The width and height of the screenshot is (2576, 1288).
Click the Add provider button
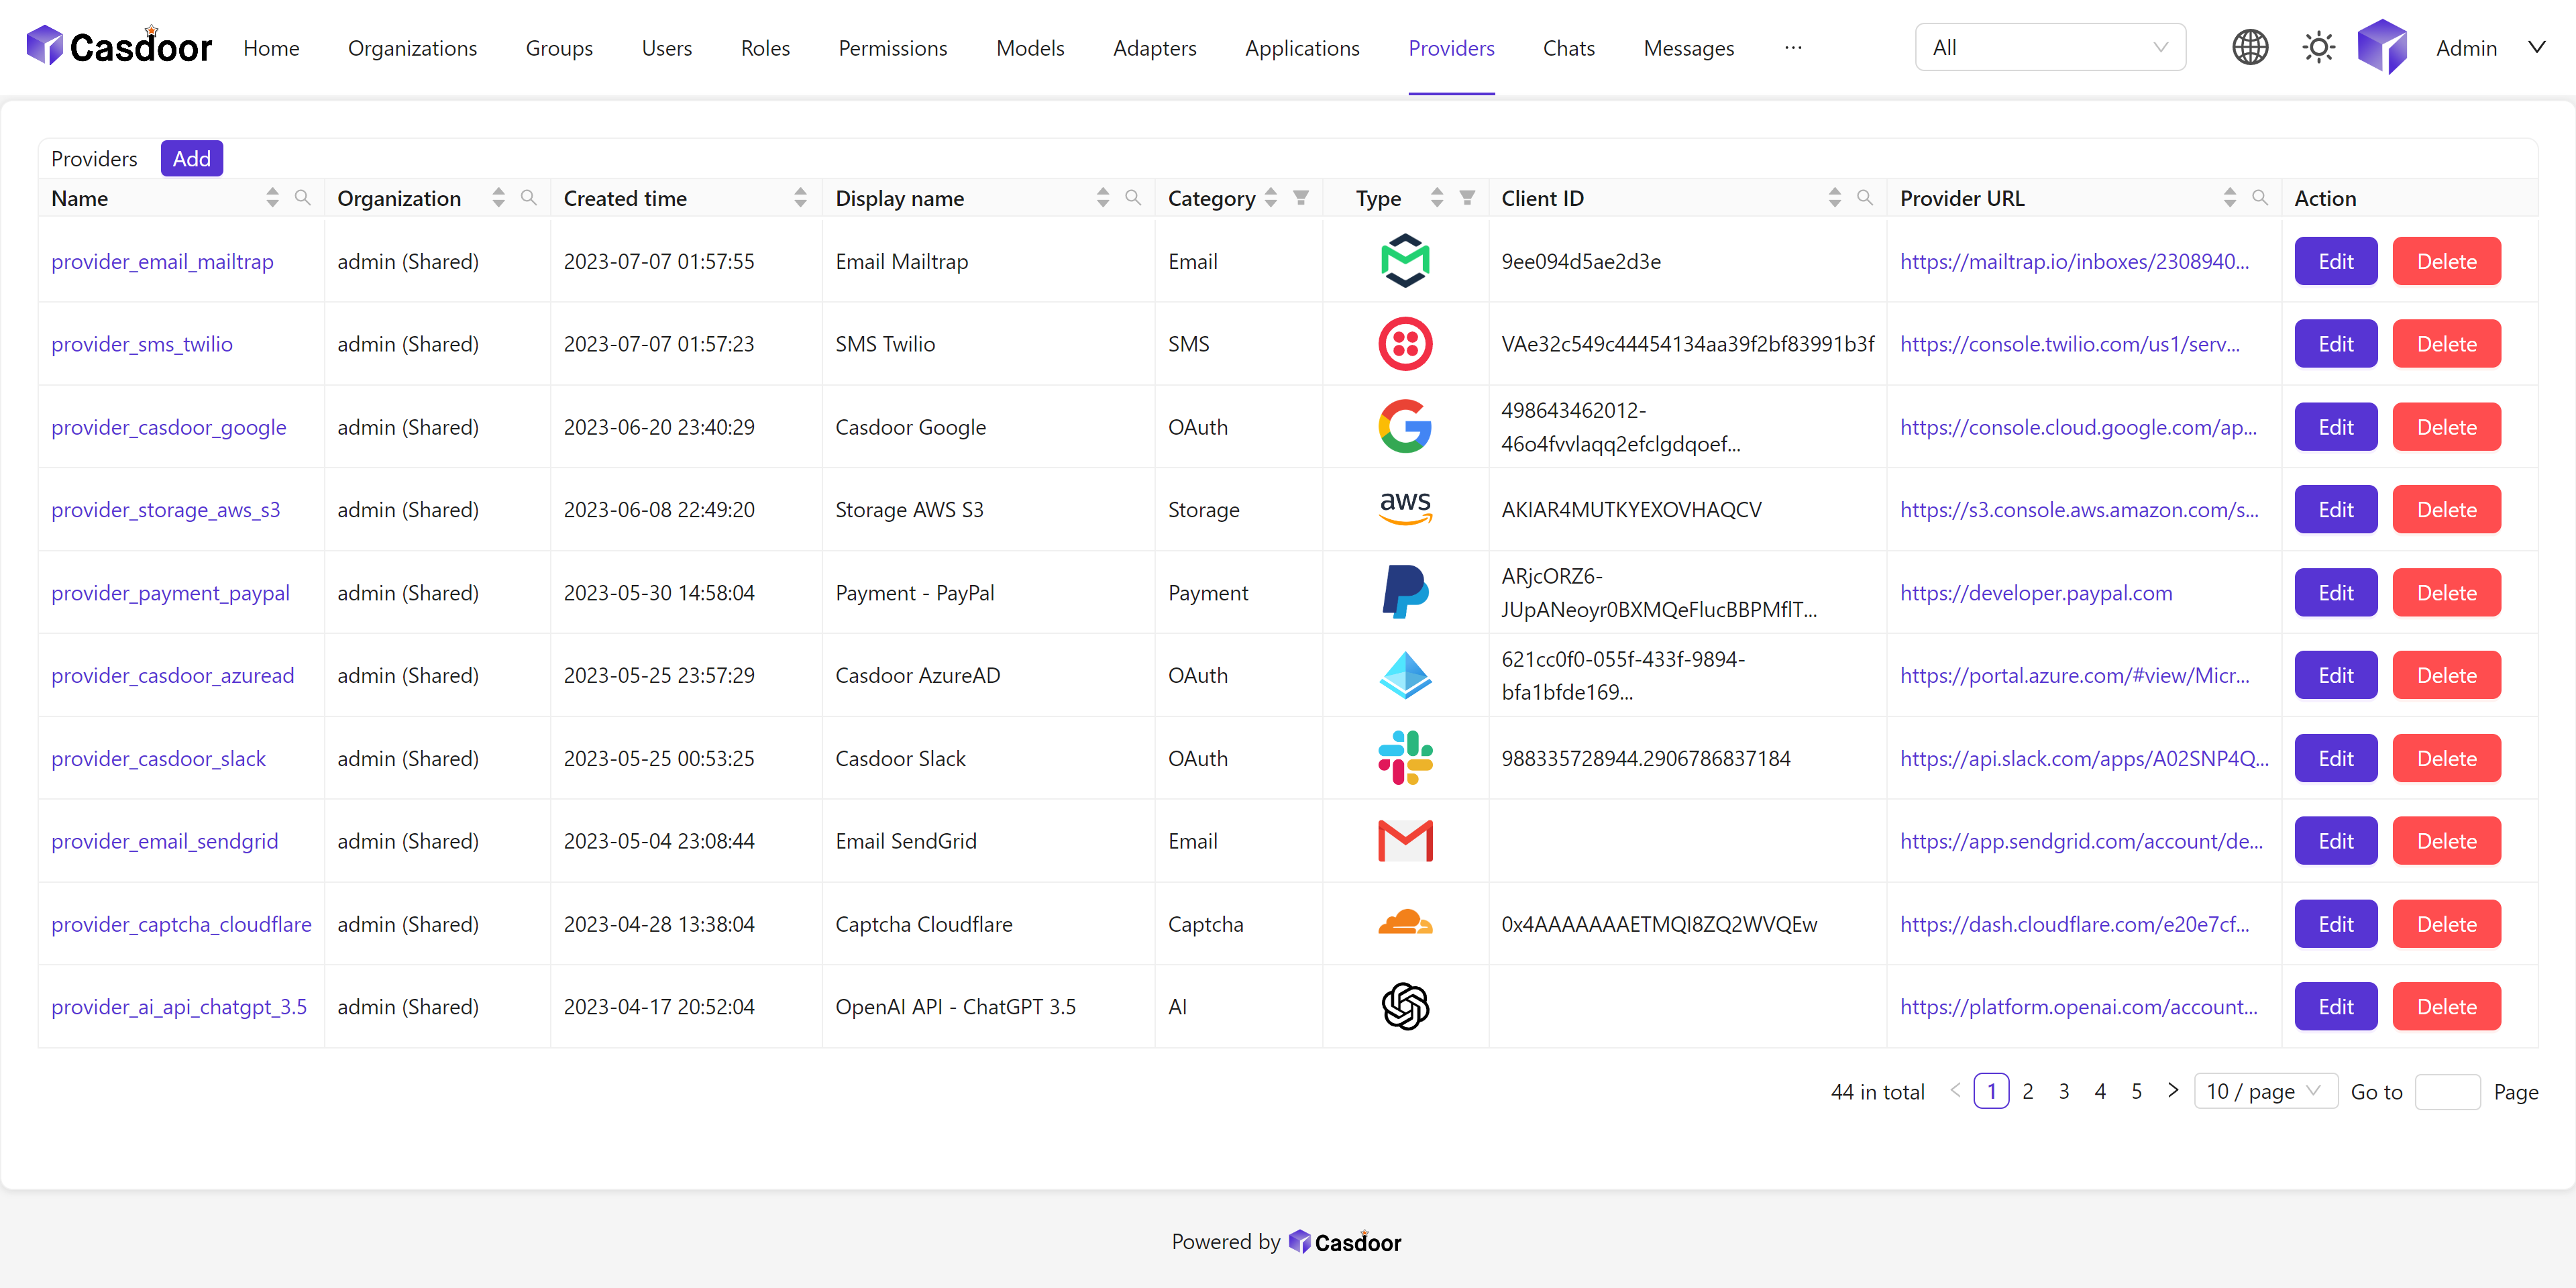pos(191,158)
